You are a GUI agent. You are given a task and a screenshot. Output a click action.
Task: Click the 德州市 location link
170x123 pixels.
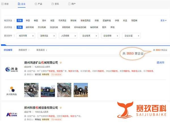coord(160,62)
